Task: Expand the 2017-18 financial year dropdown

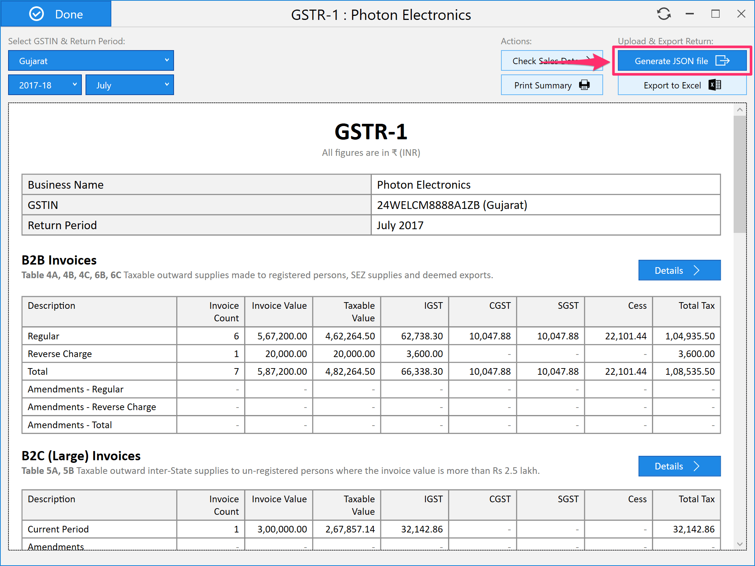Action: click(x=45, y=85)
